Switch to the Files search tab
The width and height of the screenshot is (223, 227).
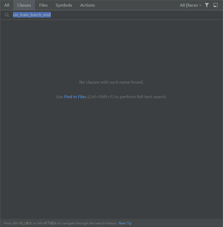[x=43, y=5]
